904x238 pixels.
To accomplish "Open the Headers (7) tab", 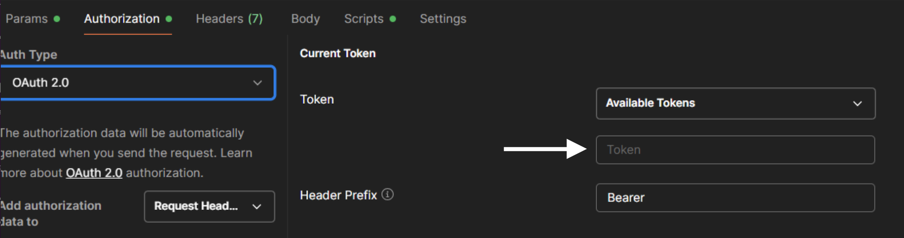I will (x=229, y=18).
